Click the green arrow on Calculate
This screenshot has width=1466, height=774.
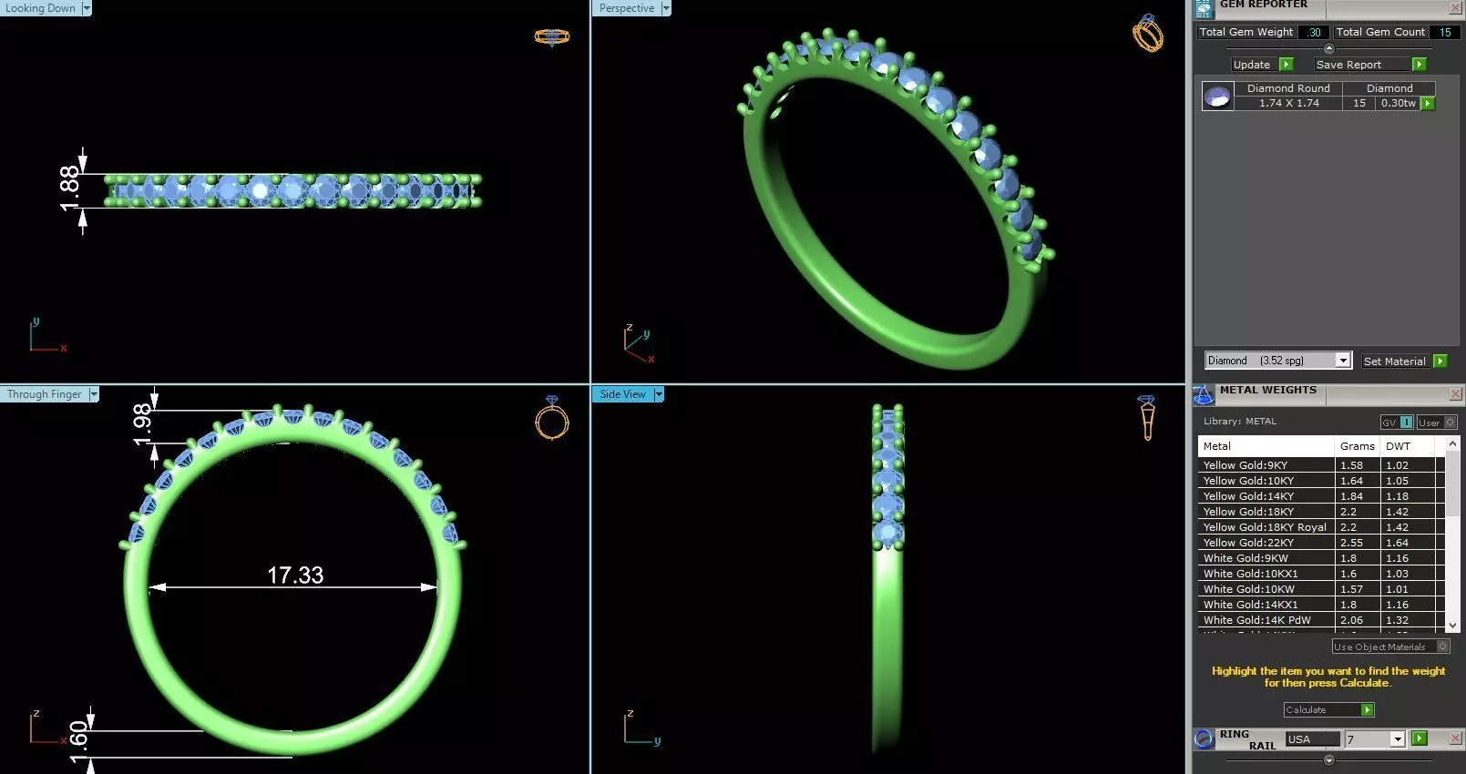[1367, 709]
